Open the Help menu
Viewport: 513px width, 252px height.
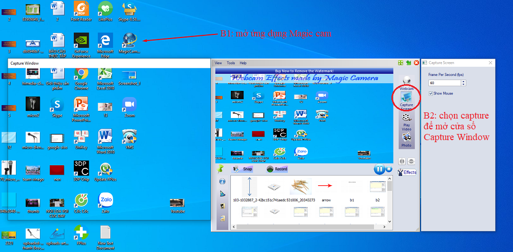pos(243,63)
